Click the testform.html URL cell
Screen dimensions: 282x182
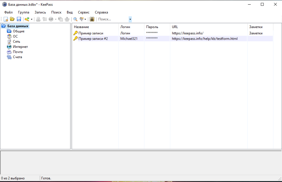(x=205, y=39)
